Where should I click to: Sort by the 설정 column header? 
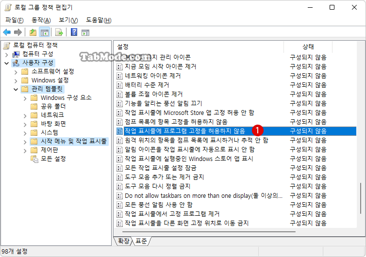(x=199, y=47)
